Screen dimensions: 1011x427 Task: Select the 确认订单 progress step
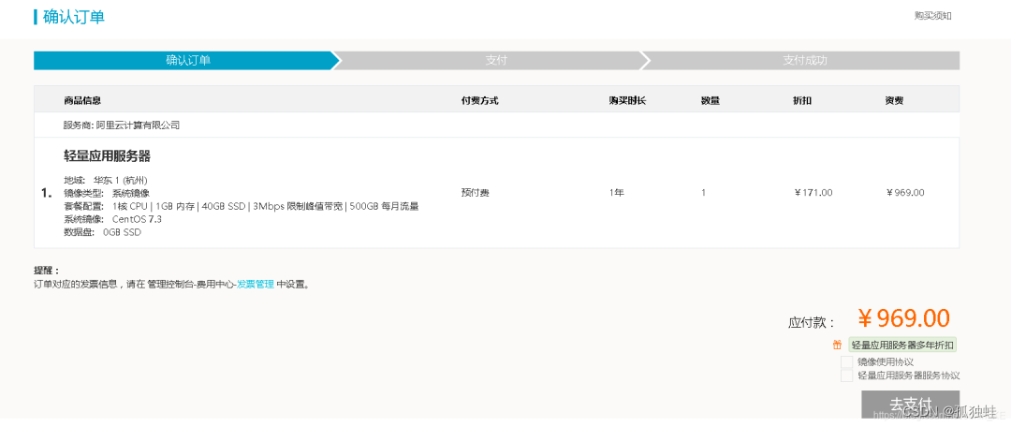187,61
